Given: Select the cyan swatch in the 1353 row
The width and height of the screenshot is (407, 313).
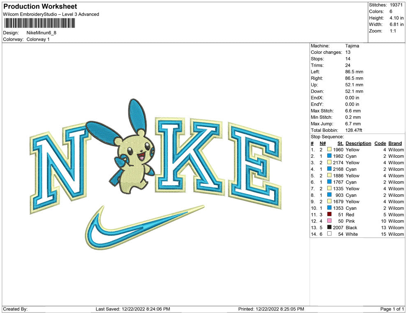Looking at the screenshot, I should [329, 208].
